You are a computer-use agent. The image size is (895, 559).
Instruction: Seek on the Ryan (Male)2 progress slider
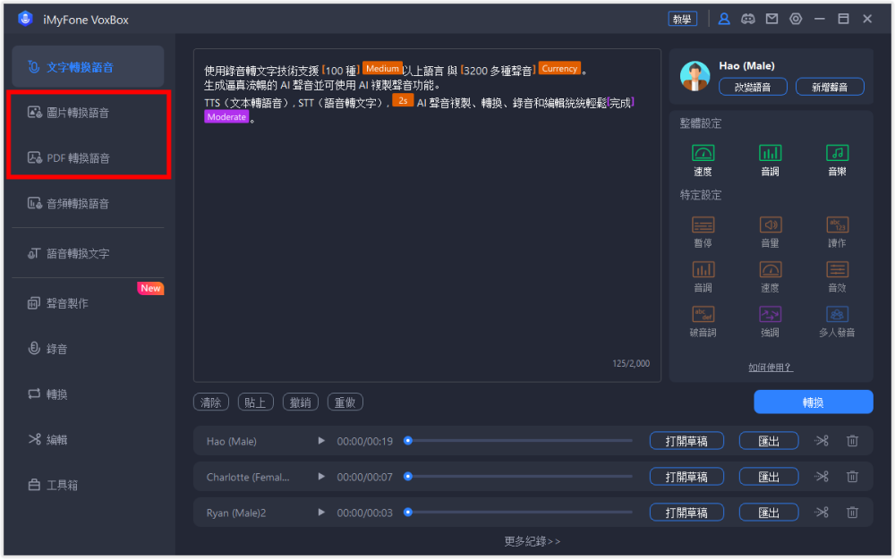[518, 512]
